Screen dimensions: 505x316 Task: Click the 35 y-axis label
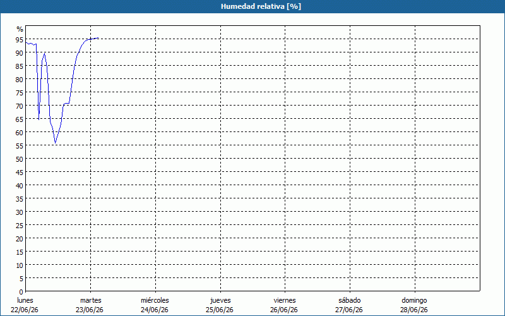click(20, 199)
